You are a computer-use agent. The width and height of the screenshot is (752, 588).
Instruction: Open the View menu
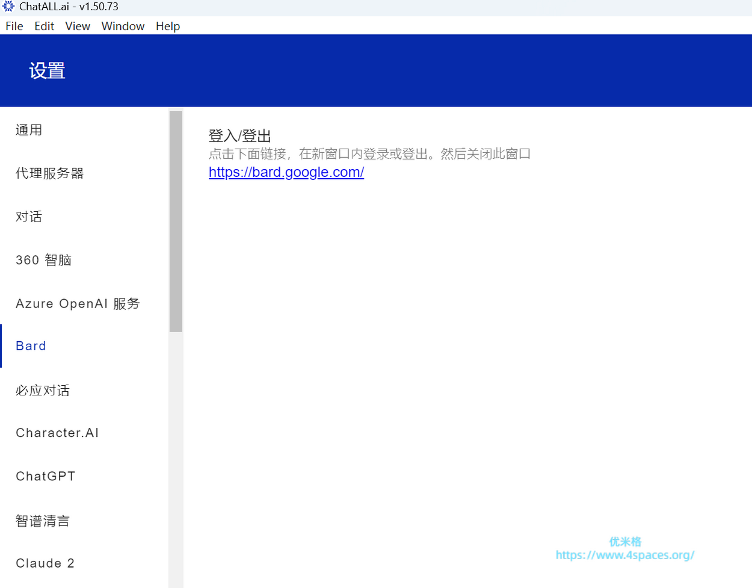click(78, 26)
